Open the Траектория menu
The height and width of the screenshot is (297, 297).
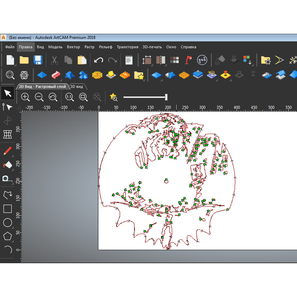click(127, 47)
